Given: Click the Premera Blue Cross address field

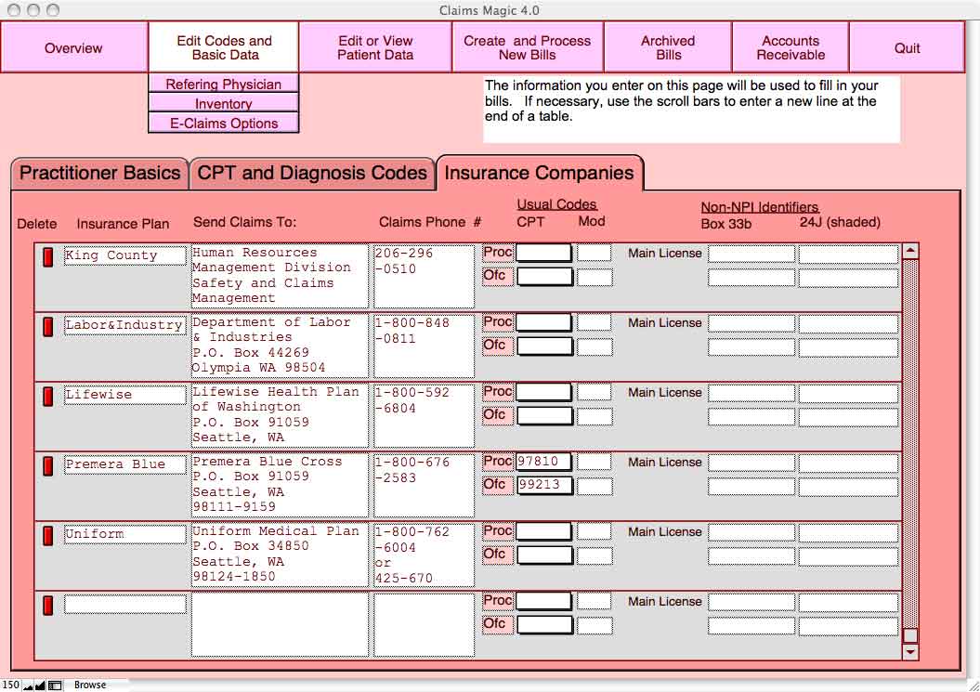Looking at the screenshot, I should tap(280, 485).
